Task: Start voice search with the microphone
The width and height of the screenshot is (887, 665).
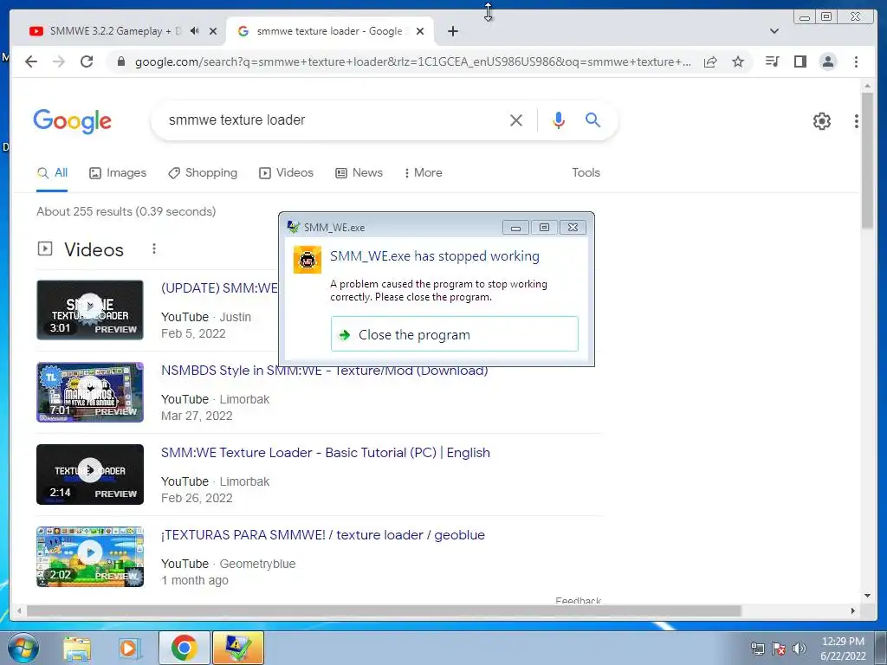Action: click(x=559, y=119)
